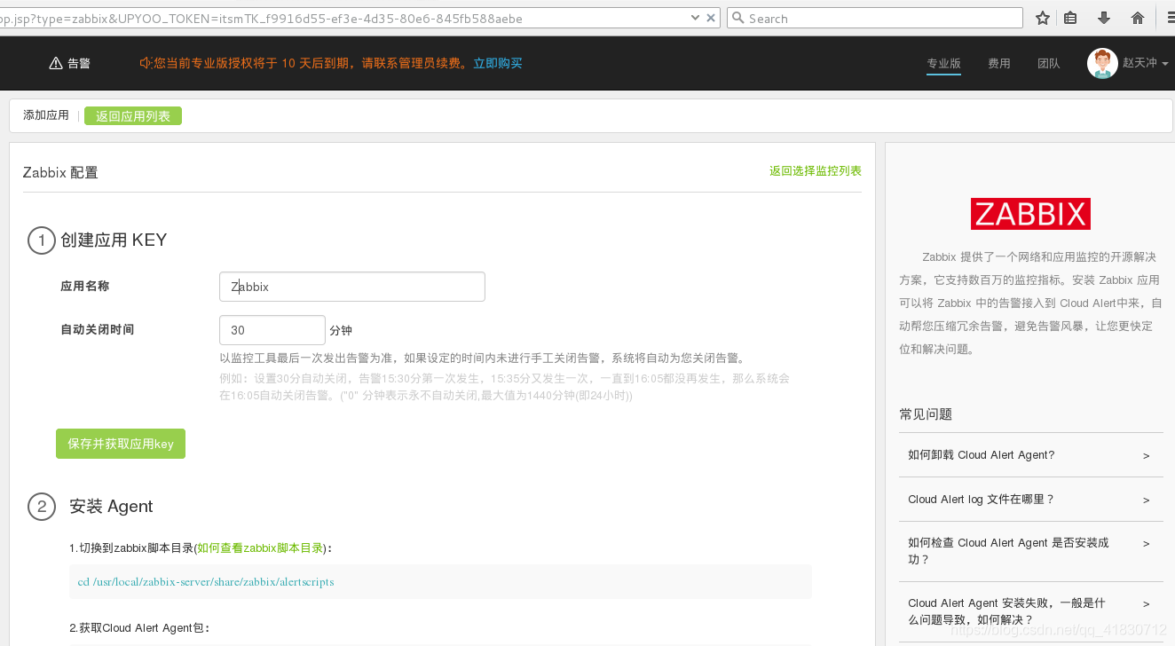Open the browser hamburger menu
Image resolution: width=1175 pixels, height=646 pixels.
coord(1170,18)
